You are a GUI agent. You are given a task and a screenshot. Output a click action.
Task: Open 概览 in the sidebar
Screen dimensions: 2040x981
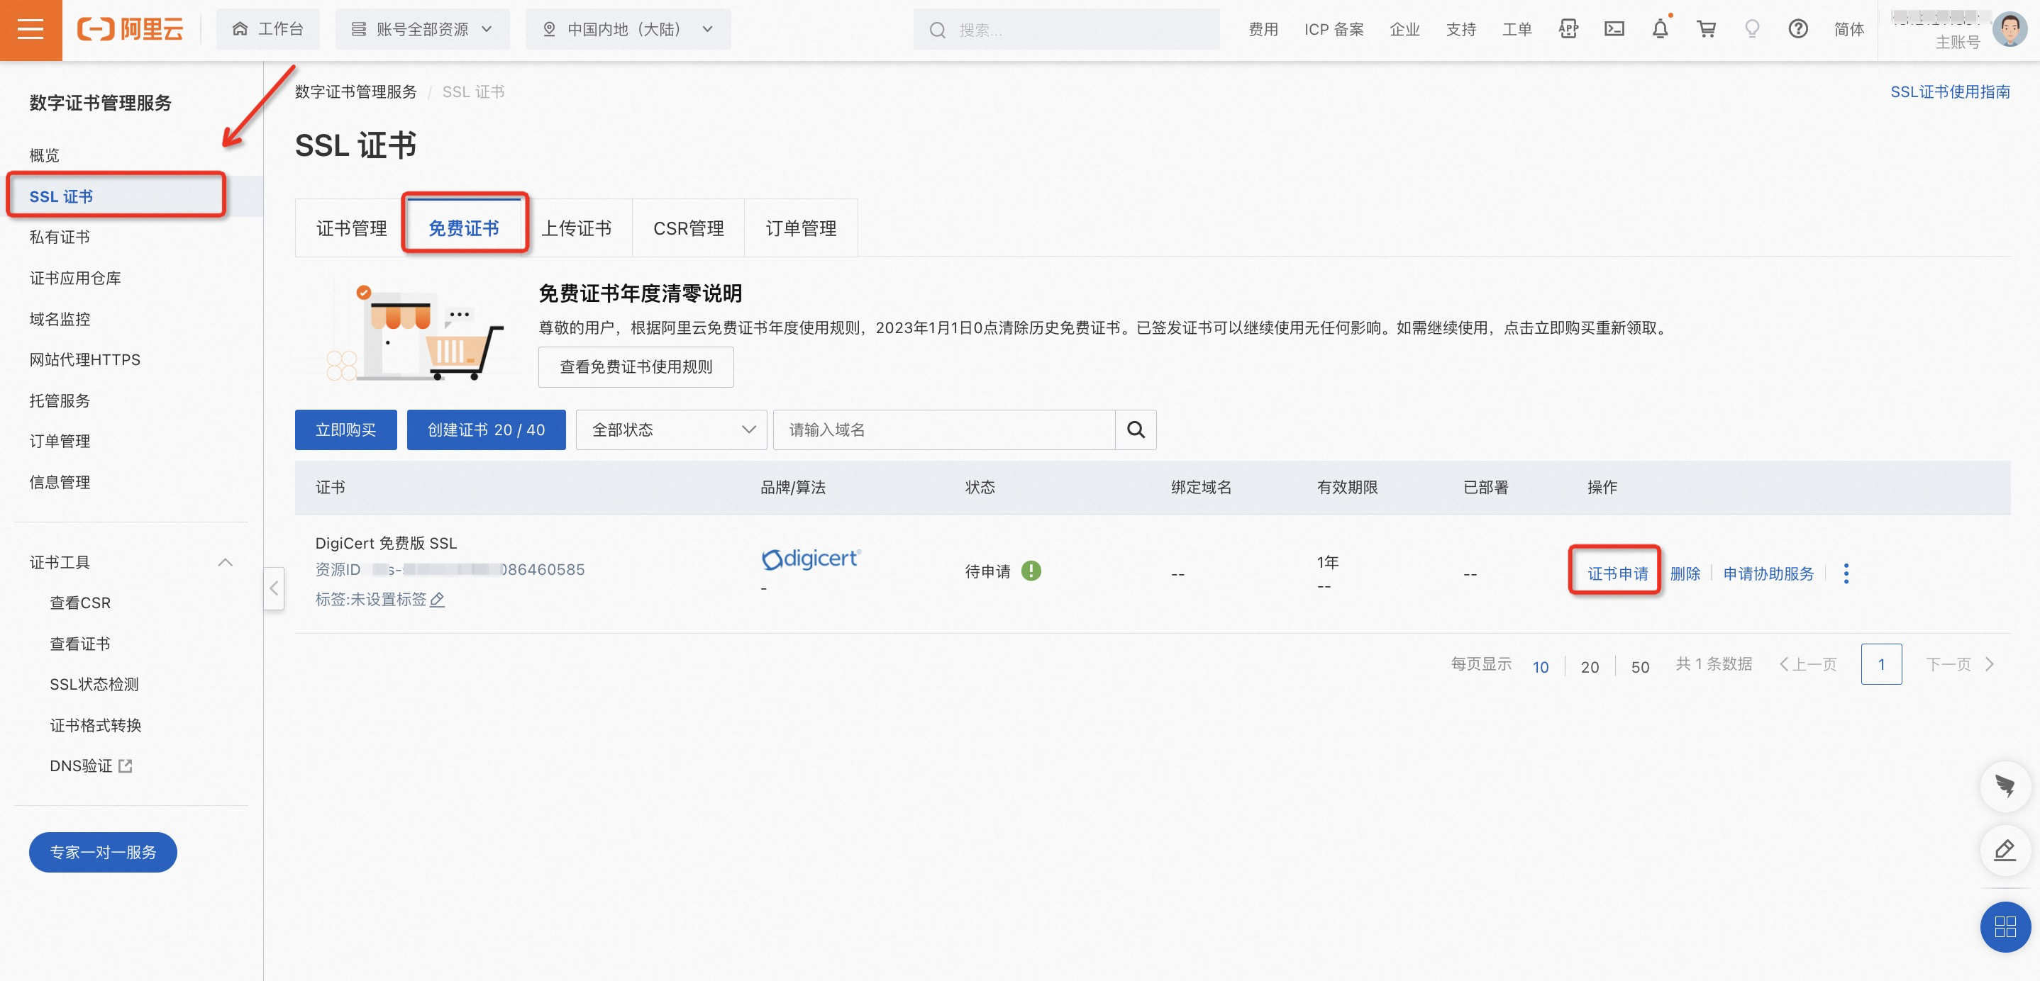point(45,155)
